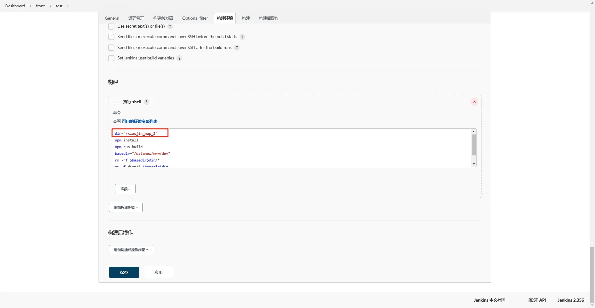Toggle Set jenkins user build variables checkbox
The width and height of the screenshot is (595, 308).
(x=111, y=58)
